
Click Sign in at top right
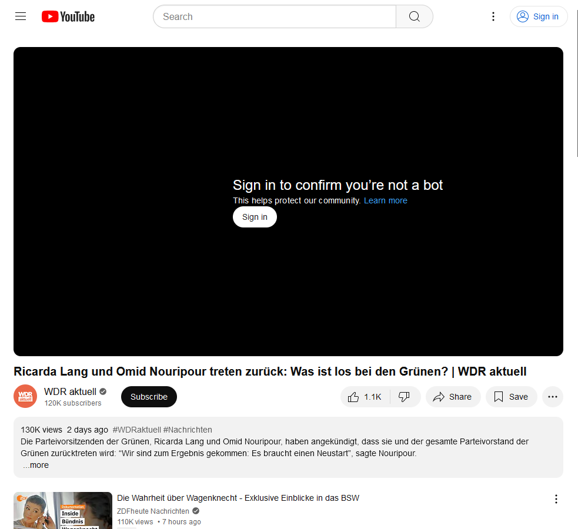coord(539,16)
